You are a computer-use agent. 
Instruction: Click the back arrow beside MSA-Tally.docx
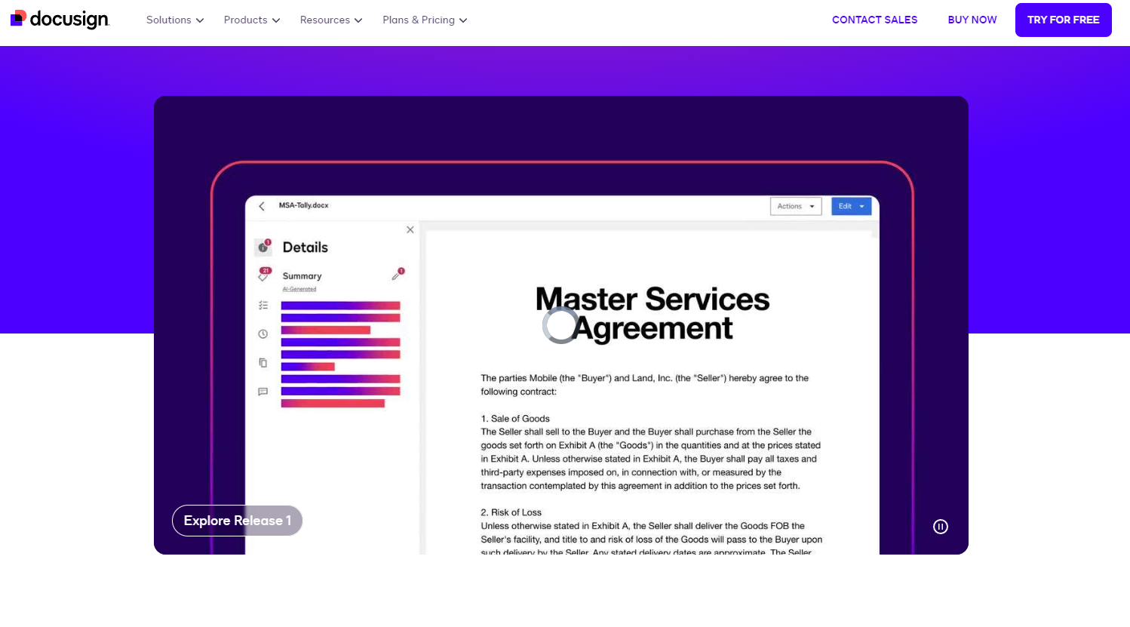(262, 206)
